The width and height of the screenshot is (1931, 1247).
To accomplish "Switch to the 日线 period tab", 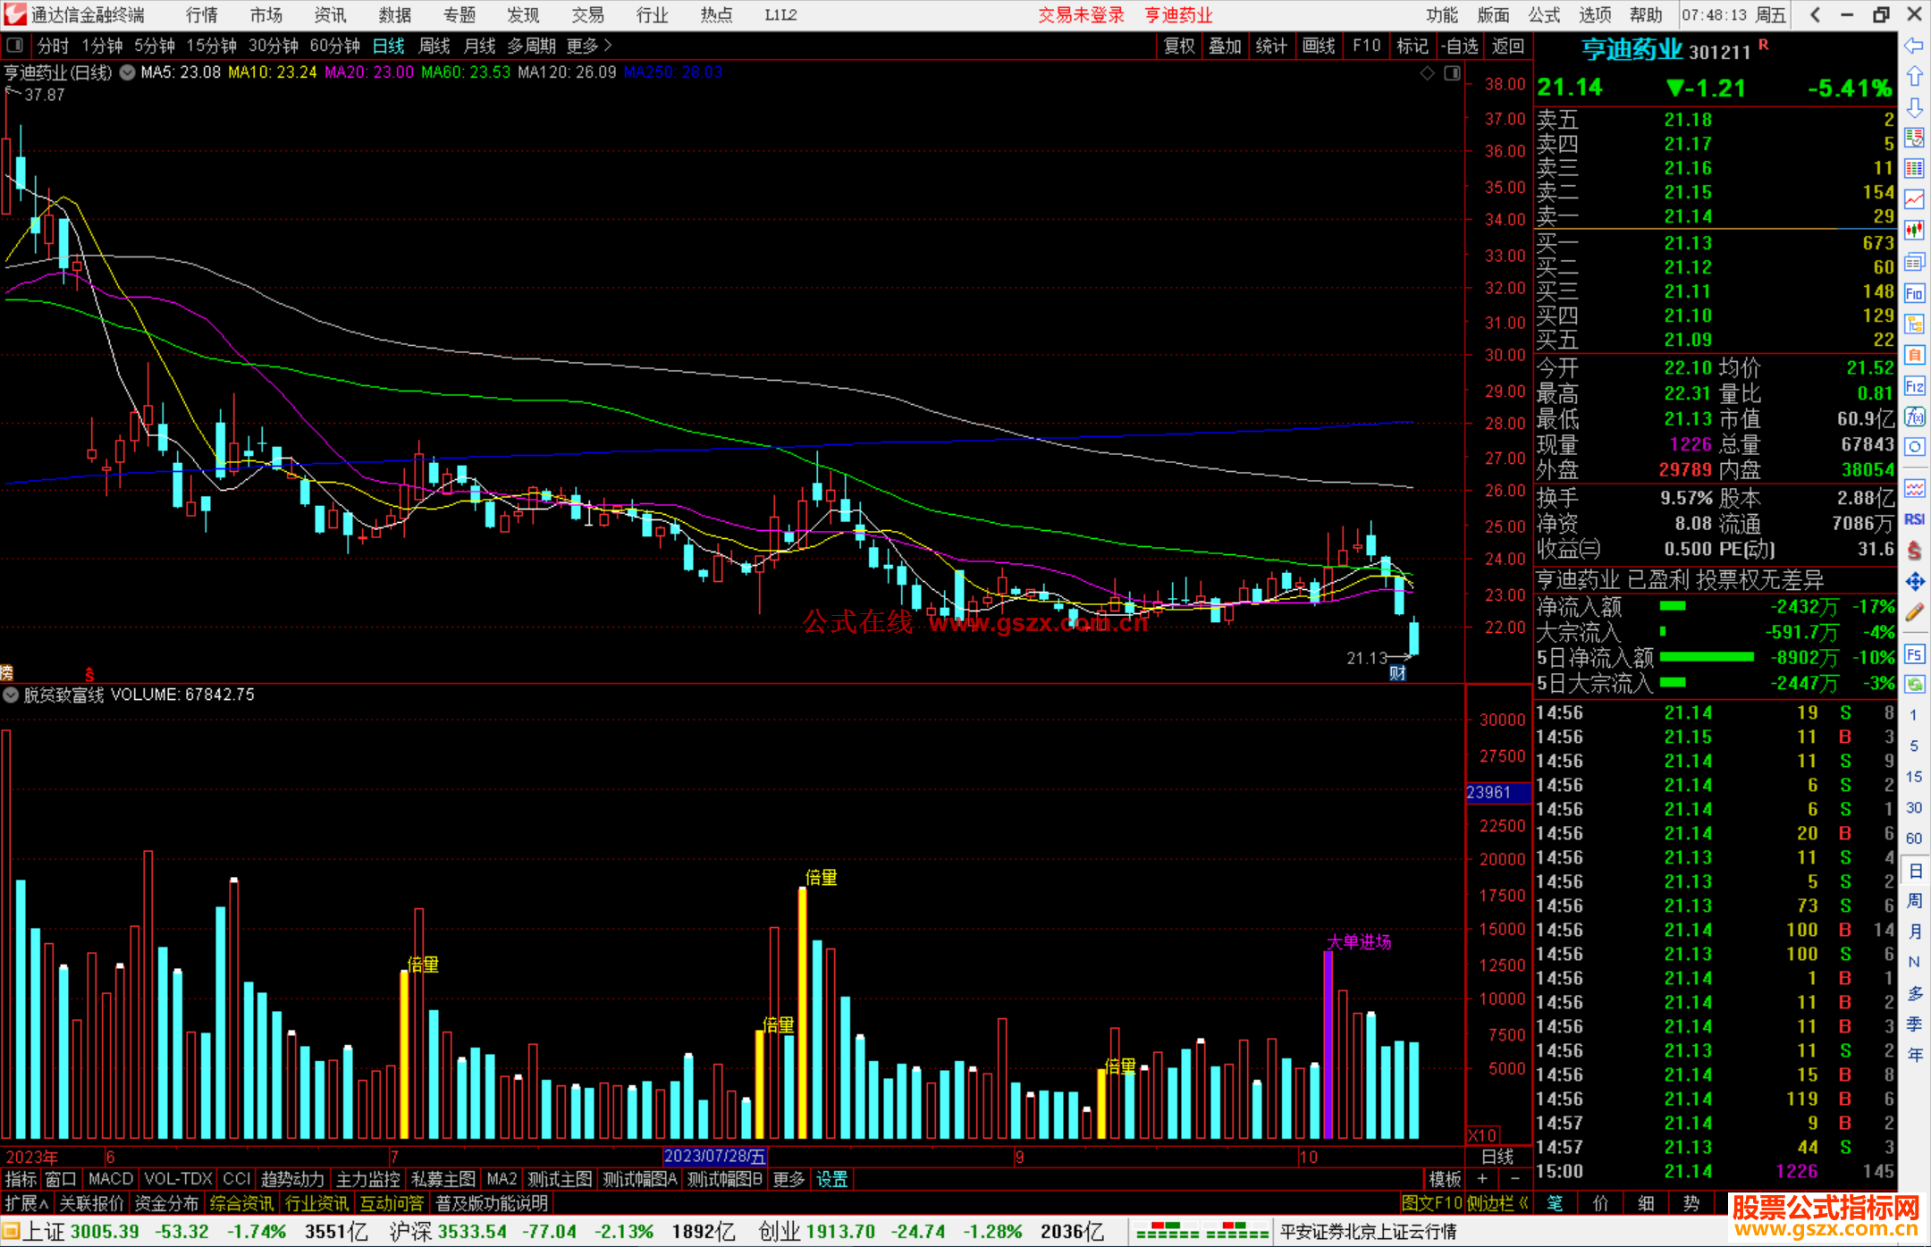I will tap(389, 46).
